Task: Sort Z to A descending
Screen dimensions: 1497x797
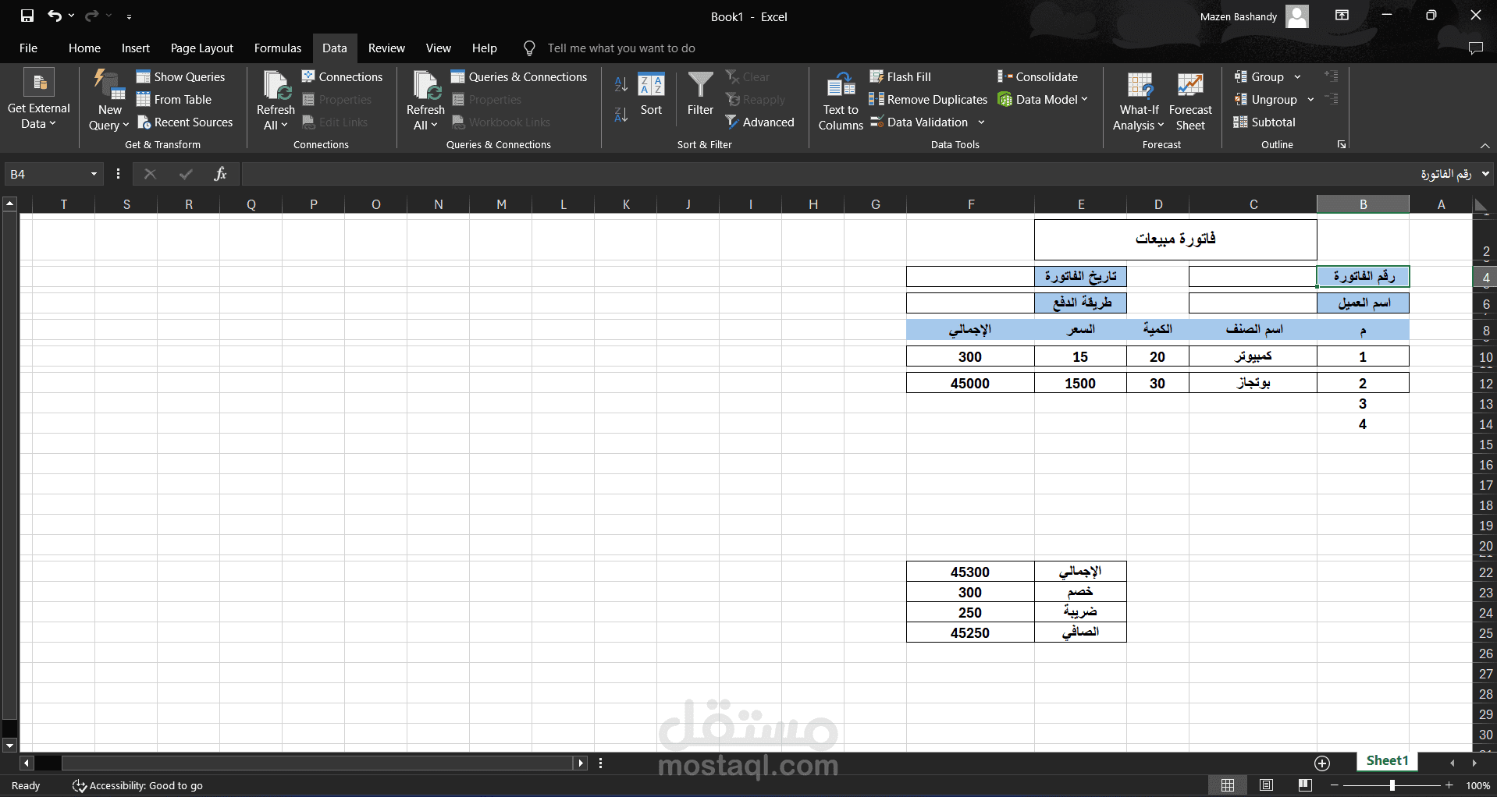Action: click(x=621, y=115)
